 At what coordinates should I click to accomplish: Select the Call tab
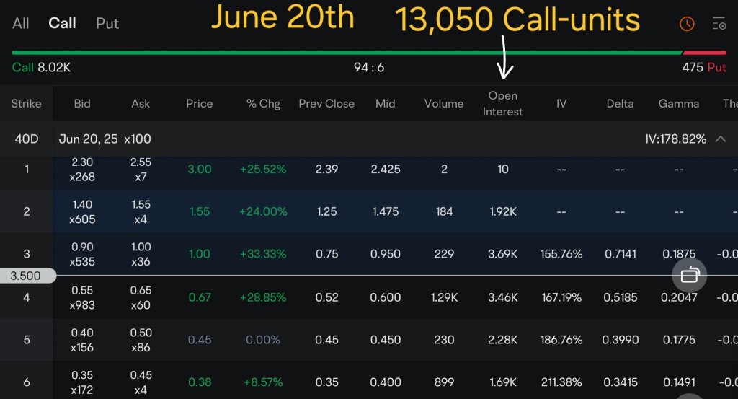coord(62,23)
